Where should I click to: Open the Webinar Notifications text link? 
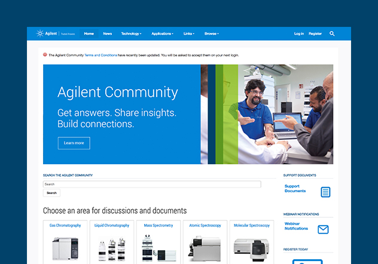pyautogui.click(x=296, y=226)
